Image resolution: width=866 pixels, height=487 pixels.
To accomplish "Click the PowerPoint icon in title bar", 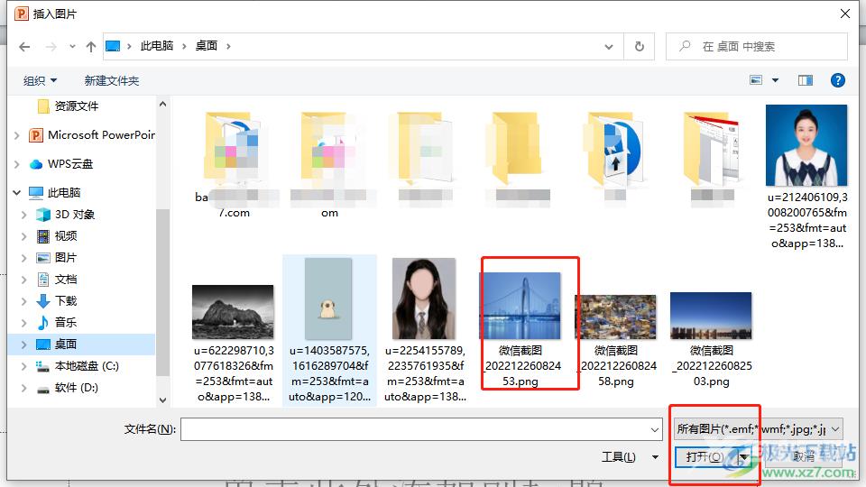I will [22, 14].
